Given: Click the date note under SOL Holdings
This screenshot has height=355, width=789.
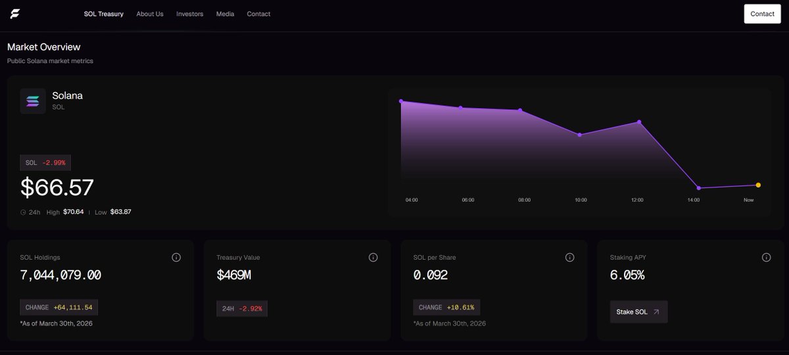Looking at the screenshot, I should (x=57, y=323).
